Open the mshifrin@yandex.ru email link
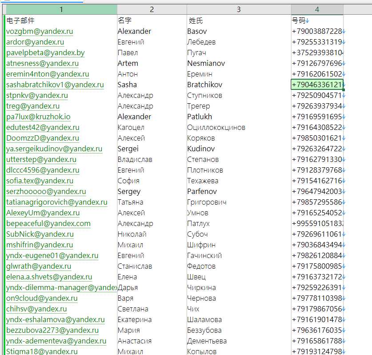The image size is (372, 355). pos(40,245)
